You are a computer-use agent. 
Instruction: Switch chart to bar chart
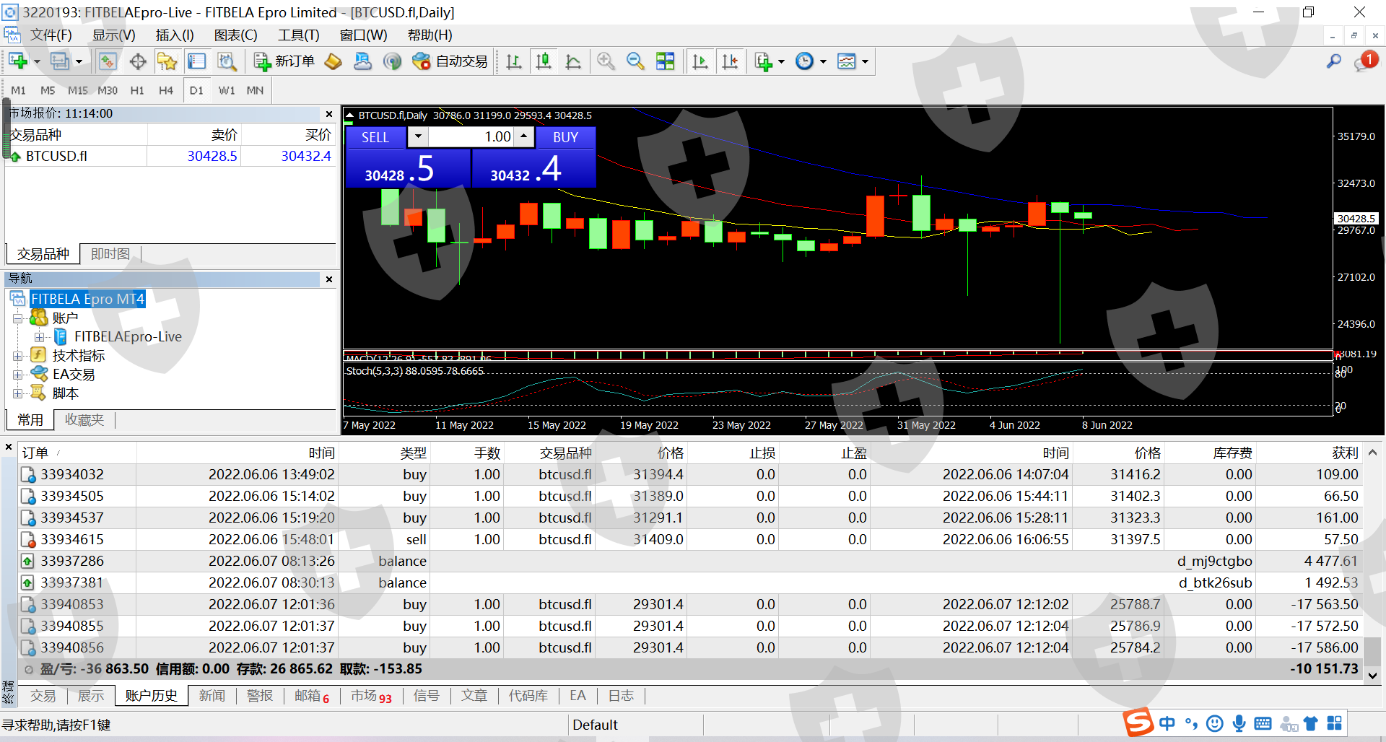513,62
